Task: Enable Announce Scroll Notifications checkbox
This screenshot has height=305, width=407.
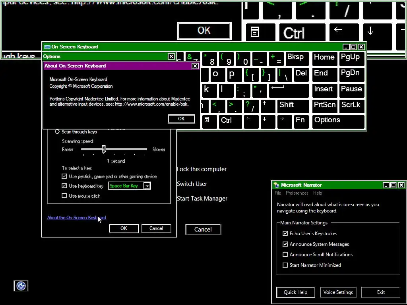Action: [285, 255]
